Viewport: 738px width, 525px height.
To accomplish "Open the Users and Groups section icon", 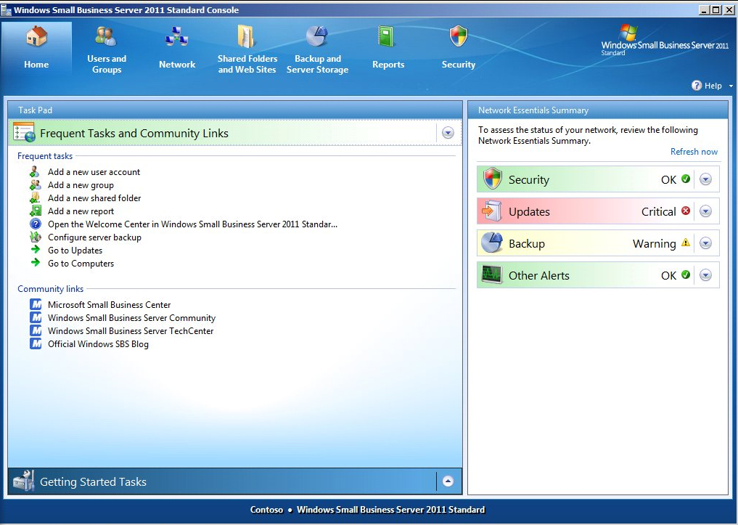I will pos(107,36).
